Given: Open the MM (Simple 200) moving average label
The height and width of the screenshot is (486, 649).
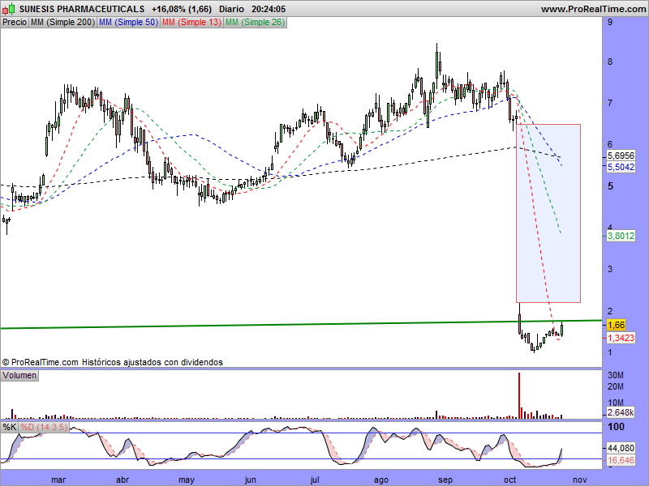Looking at the screenshot, I should pos(62,23).
